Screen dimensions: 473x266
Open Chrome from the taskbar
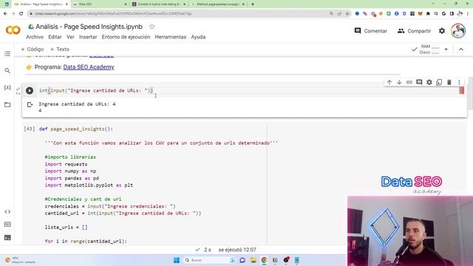click(265, 260)
